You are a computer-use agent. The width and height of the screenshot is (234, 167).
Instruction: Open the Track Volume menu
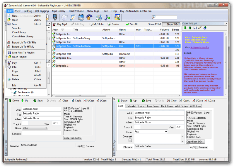tap(76, 11)
